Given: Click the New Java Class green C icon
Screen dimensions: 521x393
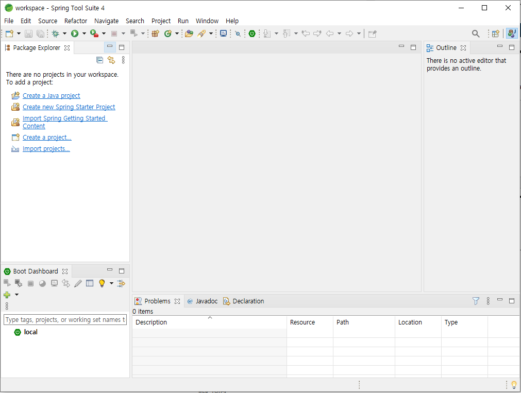Looking at the screenshot, I should (168, 33).
